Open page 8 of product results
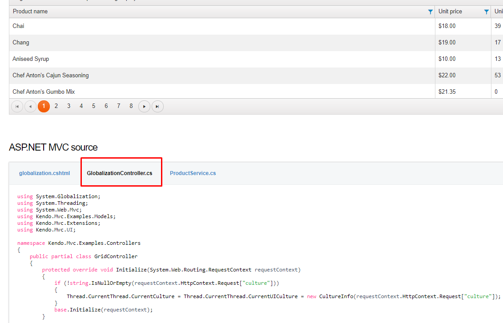The height and width of the screenshot is (323, 503). coord(131,106)
